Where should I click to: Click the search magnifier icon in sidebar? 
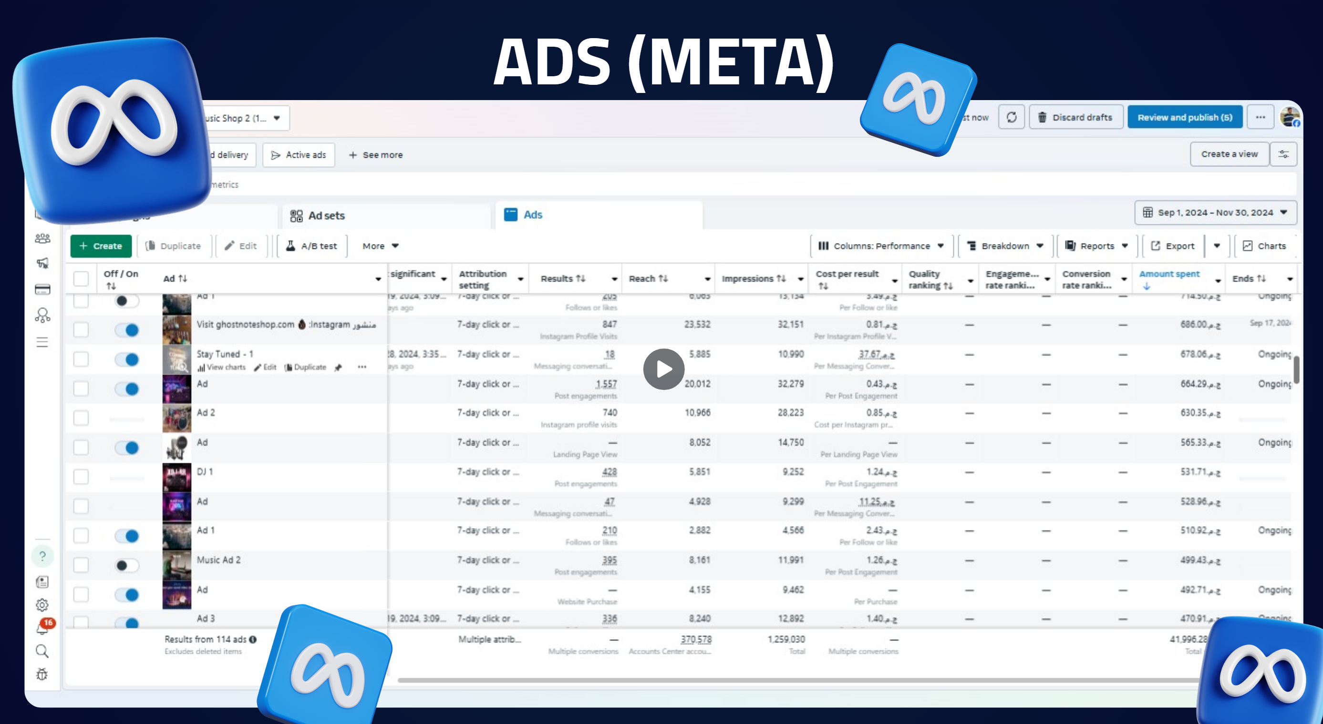tap(43, 651)
